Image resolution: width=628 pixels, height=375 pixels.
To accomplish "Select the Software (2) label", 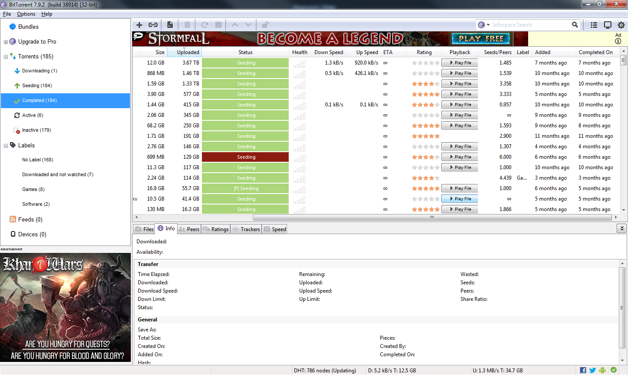I will coord(36,204).
